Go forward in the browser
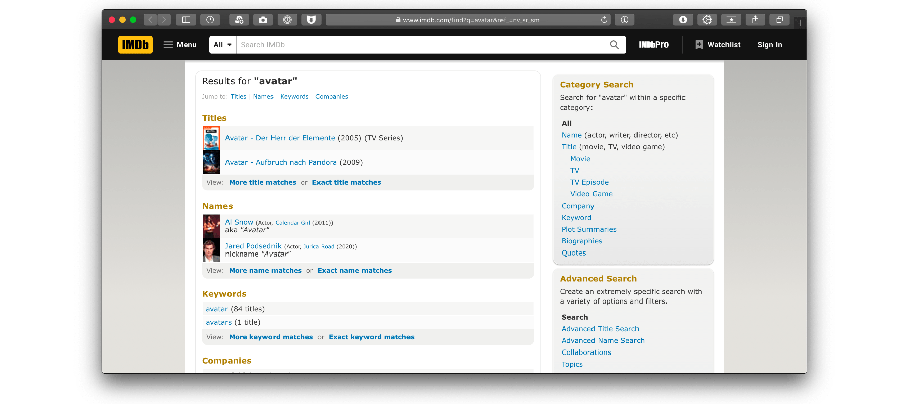910x404 pixels. tap(164, 20)
